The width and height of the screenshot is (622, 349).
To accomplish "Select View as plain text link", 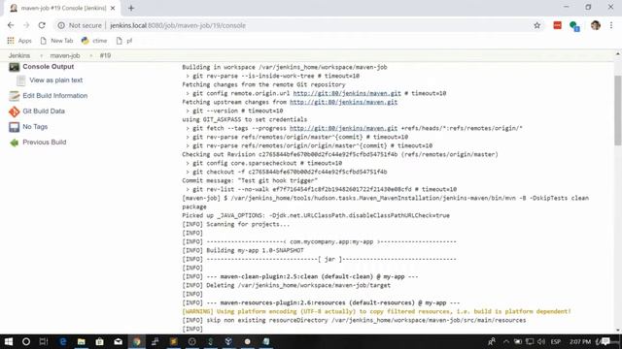I will [x=56, y=80].
